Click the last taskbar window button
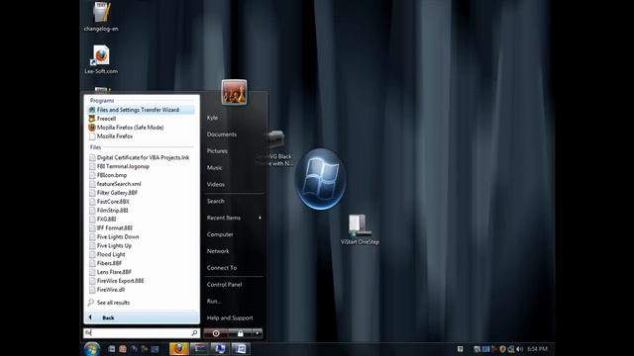This screenshot has width=634, height=356. (x=240, y=349)
